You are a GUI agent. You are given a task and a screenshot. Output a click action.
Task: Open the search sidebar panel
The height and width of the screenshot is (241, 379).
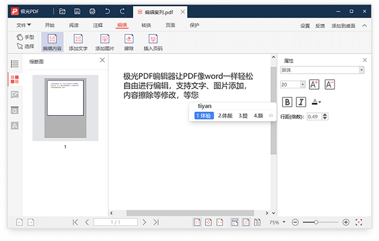click(x=15, y=110)
